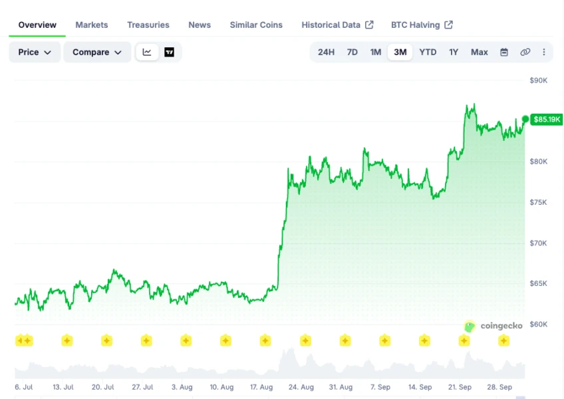This screenshot has height=399, width=564.
Task: Click the event marker above 24. Aug
Action: (x=305, y=340)
